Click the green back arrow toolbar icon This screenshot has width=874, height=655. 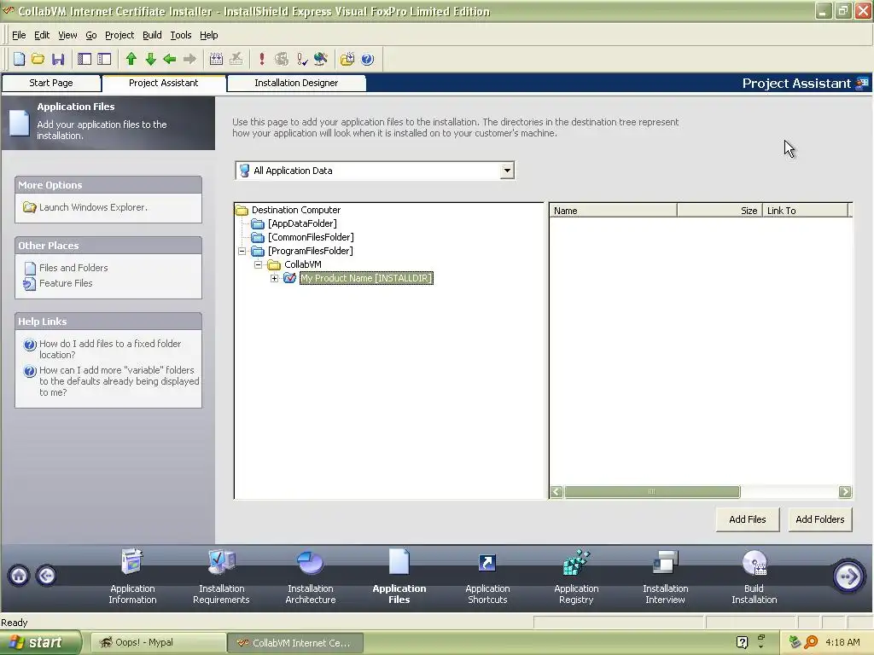pyautogui.click(x=170, y=59)
